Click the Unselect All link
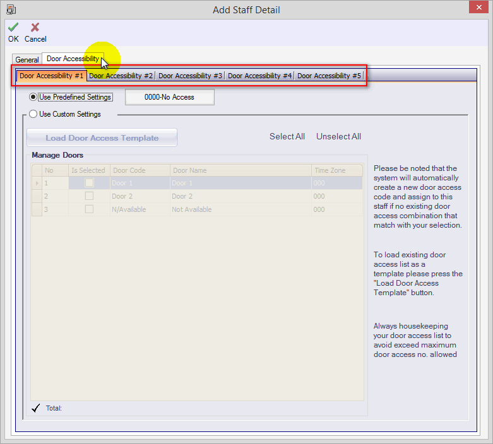493x444 pixels. pos(338,137)
